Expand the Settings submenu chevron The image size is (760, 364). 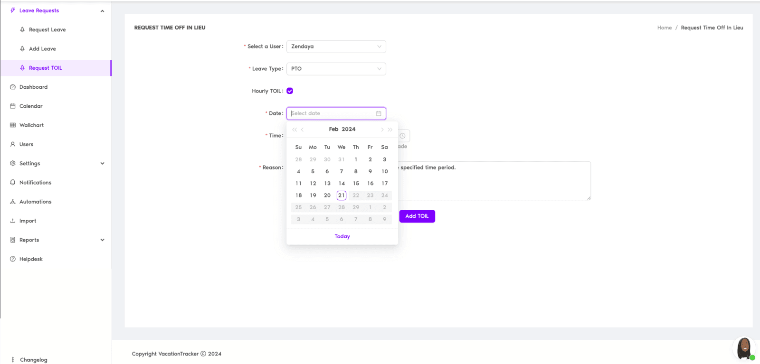(x=102, y=163)
